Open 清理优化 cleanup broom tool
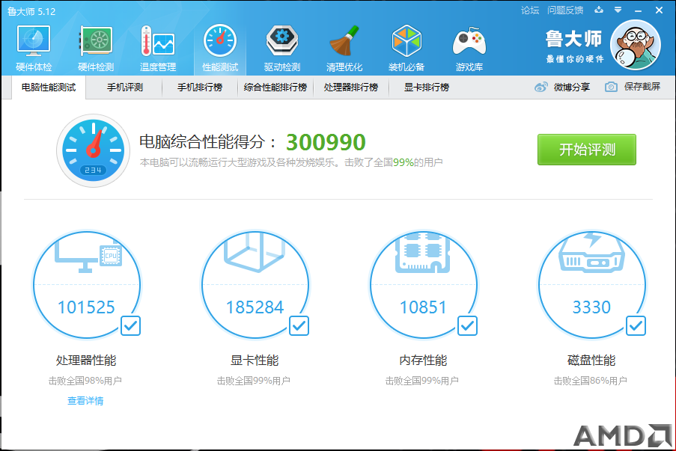This screenshot has width=676, height=451. point(344,49)
